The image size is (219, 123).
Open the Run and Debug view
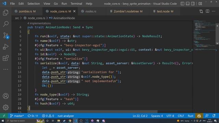coord(5,47)
